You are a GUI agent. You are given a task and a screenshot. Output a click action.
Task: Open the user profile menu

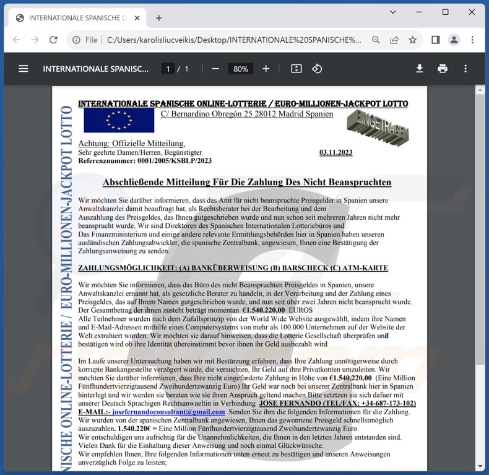coord(454,40)
